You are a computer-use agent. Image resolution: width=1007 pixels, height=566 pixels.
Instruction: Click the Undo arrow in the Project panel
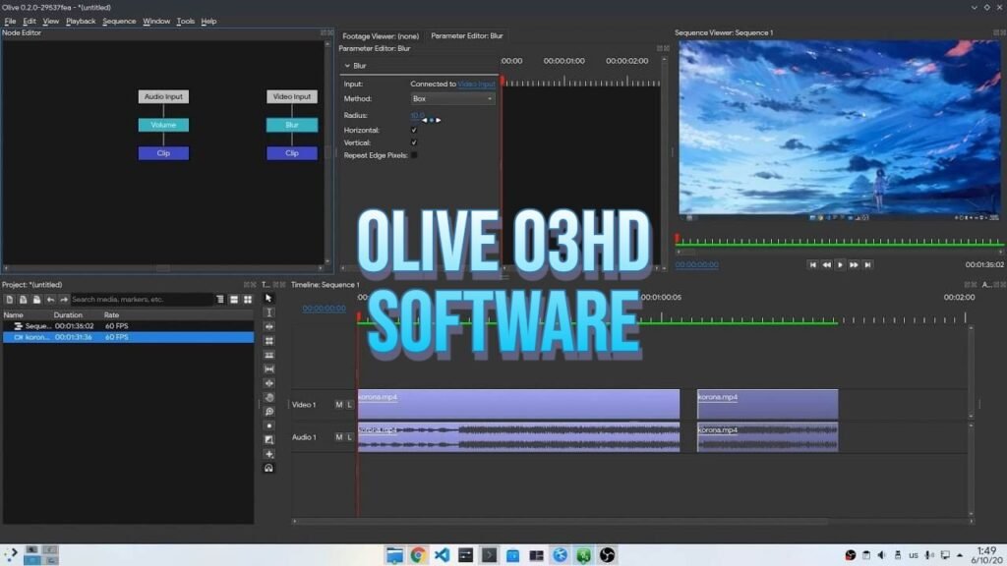coord(50,298)
